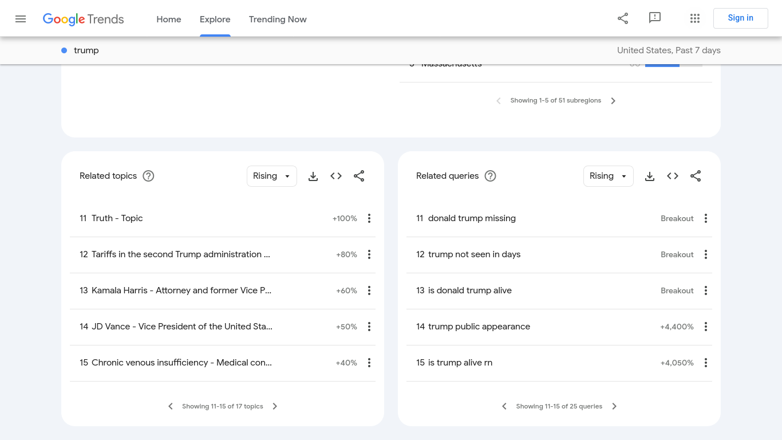Open the Truth - Topic entry
The image size is (782, 440).
tap(117, 218)
